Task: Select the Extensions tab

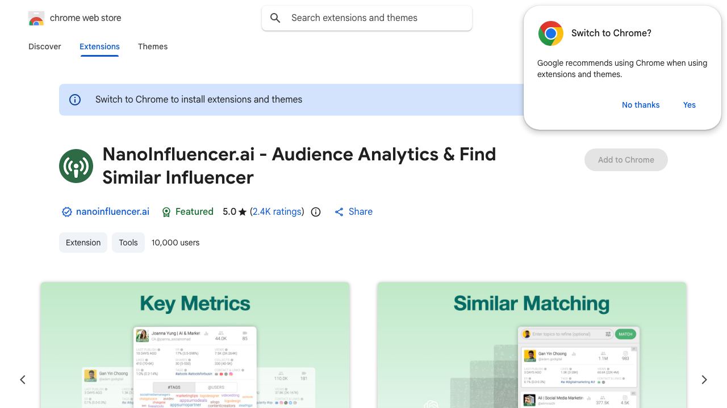Action: click(99, 46)
